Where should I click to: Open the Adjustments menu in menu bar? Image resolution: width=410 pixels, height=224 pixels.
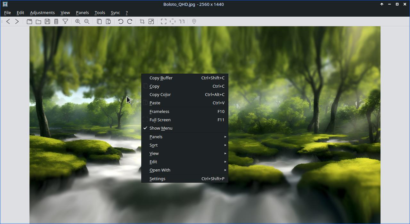[42, 13]
